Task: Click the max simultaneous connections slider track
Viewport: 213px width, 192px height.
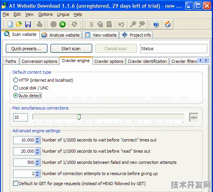Action: tap(108, 117)
